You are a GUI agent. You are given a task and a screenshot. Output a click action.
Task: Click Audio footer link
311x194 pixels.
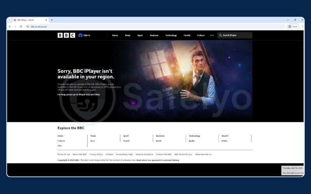click(x=192, y=141)
